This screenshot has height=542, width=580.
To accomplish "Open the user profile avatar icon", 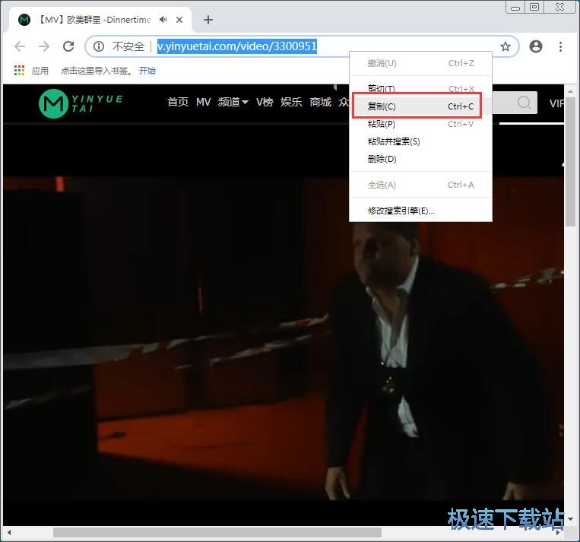I will pos(536,46).
